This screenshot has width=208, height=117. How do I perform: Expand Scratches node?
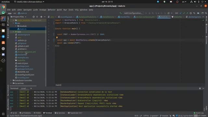[x=11, y=83]
